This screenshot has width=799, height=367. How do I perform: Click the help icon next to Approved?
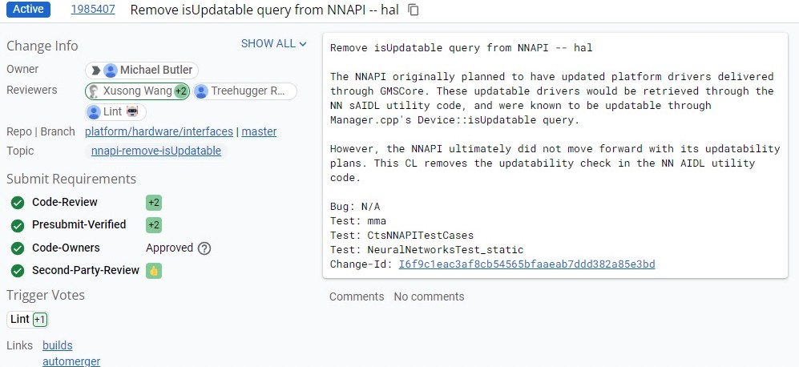[x=204, y=248]
